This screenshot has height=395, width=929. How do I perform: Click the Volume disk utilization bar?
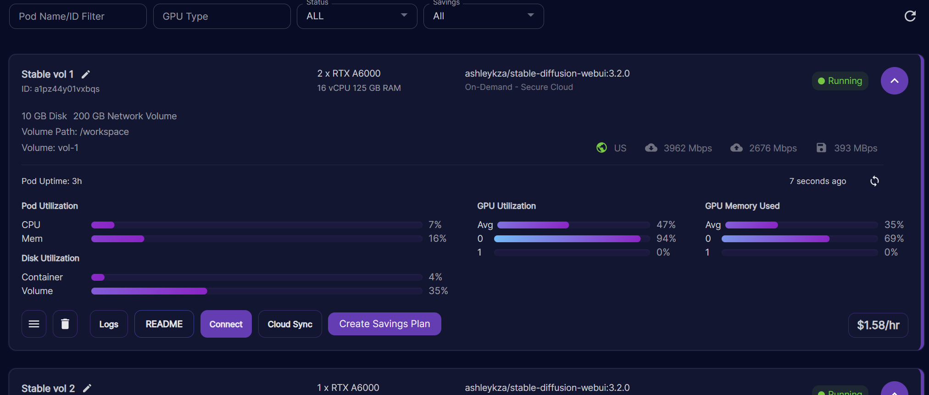pos(256,291)
